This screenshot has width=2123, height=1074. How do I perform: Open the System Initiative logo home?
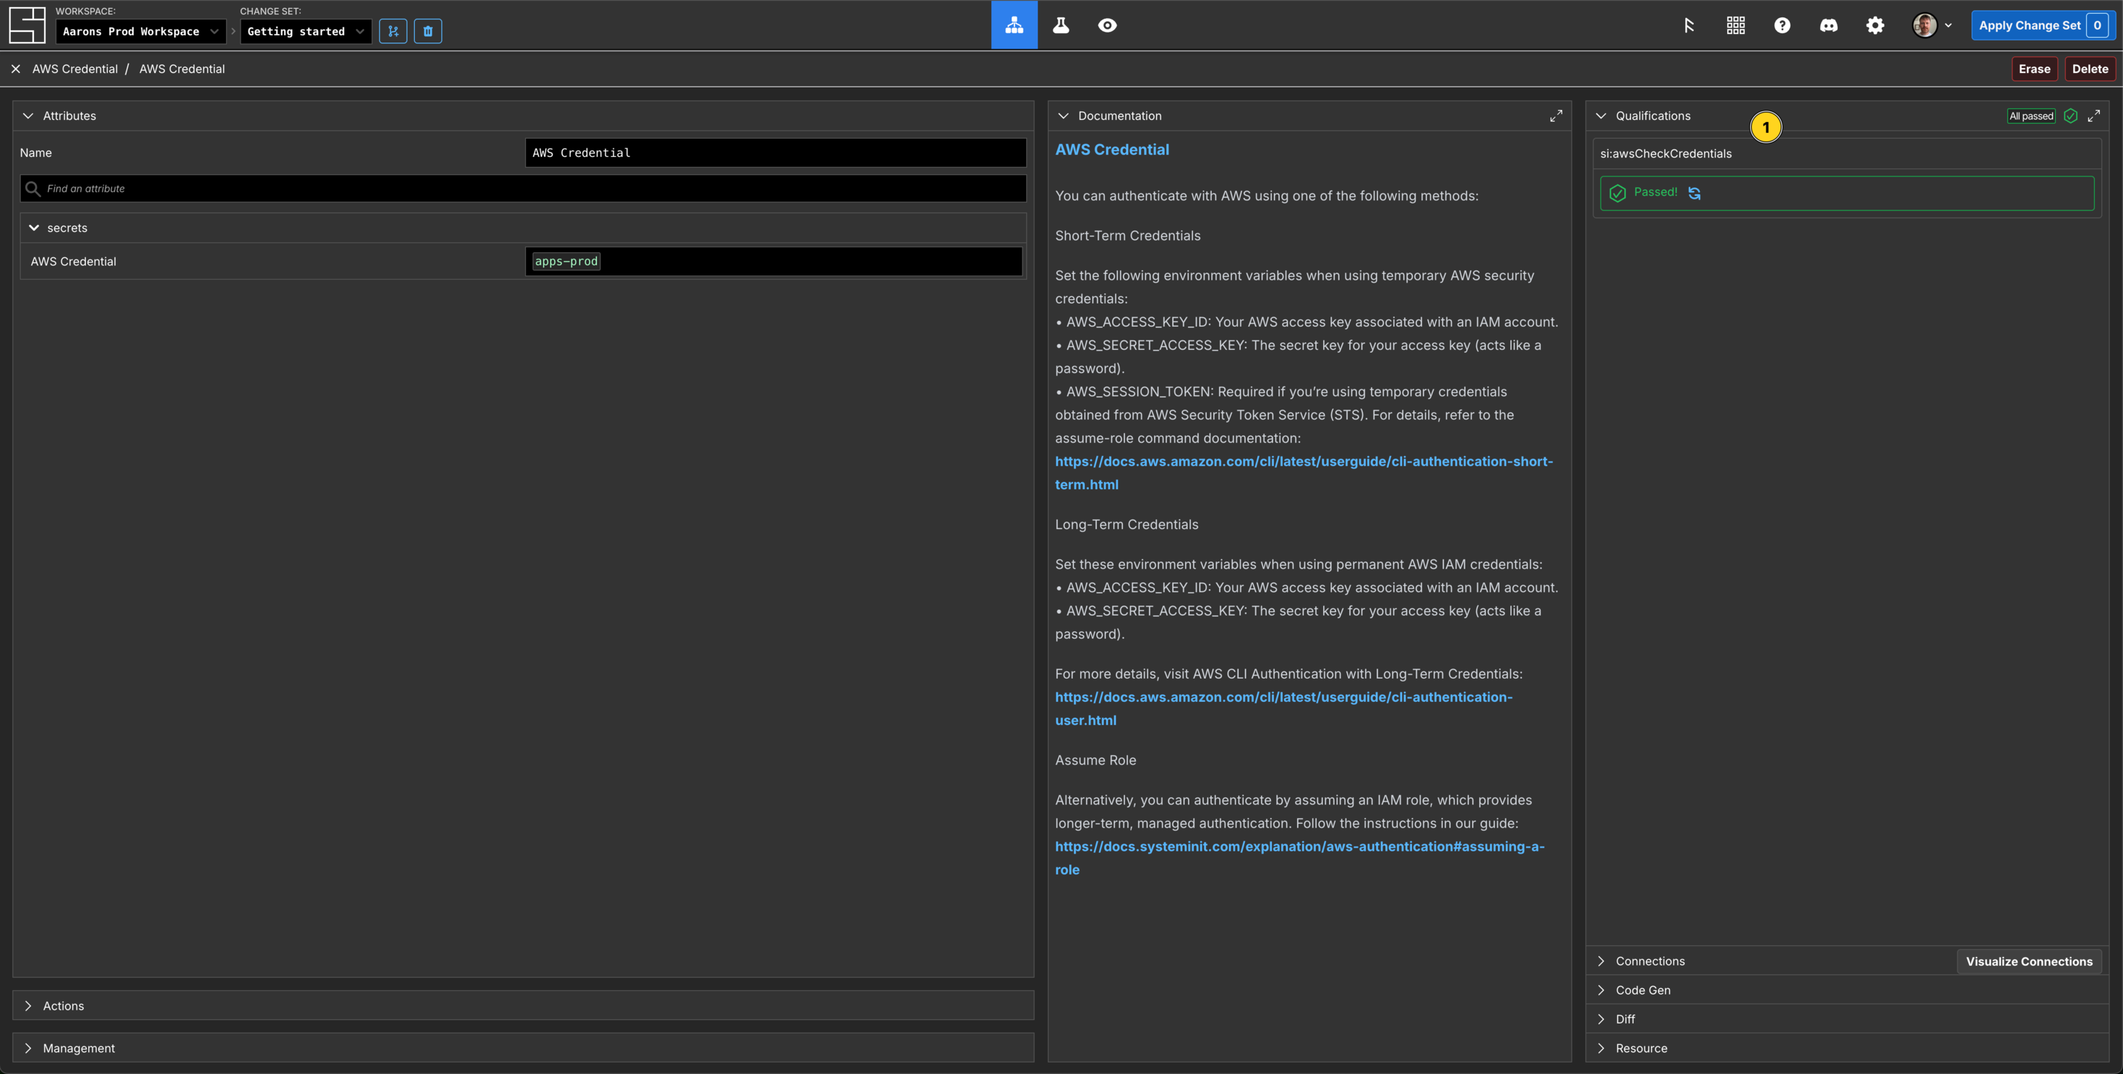[27, 25]
